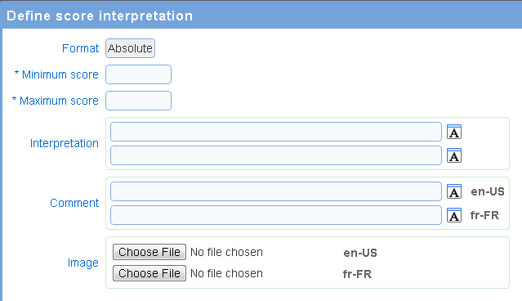Open rich text editor for first Interpretation field
The width and height of the screenshot is (522, 301).
coord(454,132)
